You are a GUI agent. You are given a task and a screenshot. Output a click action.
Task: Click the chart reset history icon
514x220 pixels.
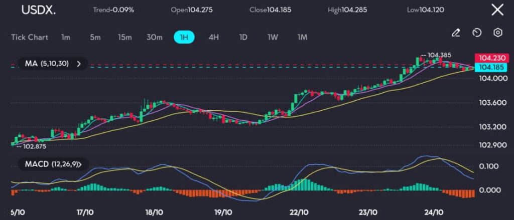(x=477, y=33)
